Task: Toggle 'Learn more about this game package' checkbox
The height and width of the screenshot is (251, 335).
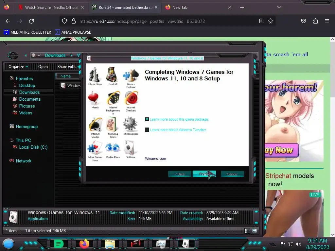Action: [x=147, y=119]
